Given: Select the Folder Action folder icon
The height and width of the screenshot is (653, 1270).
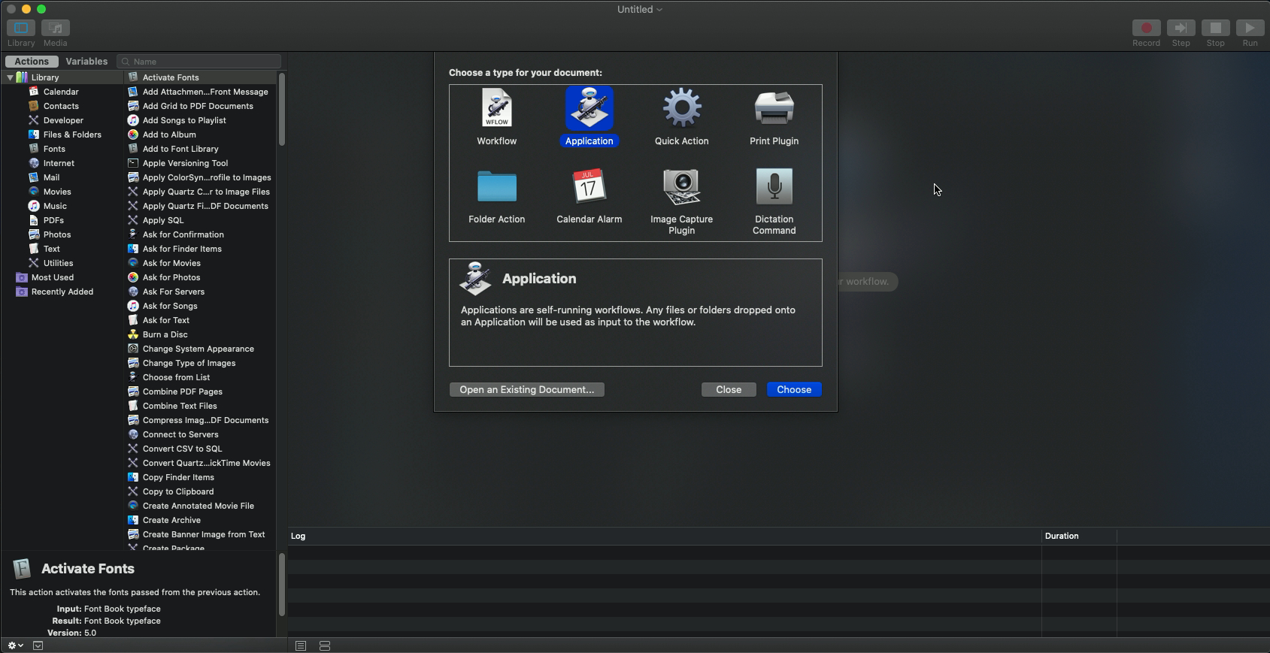Looking at the screenshot, I should 496,186.
